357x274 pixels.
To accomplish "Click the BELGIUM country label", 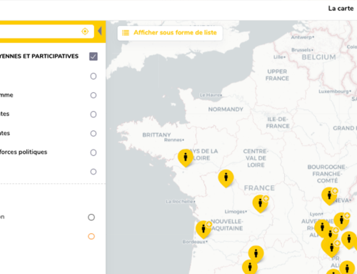I will (x=319, y=57).
